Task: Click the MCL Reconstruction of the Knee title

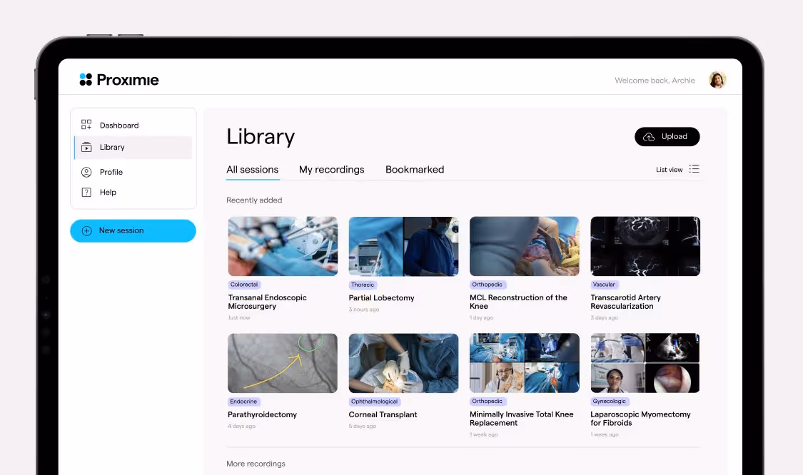Action: pyautogui.click(x=518, y=302)
